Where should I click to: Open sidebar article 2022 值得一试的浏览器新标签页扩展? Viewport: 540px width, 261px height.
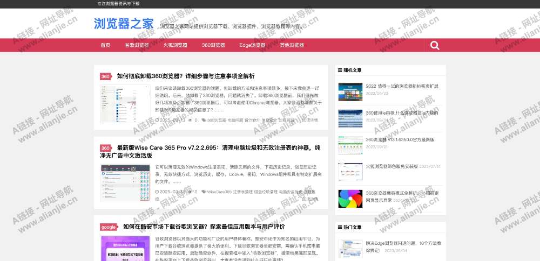(402, 86)
